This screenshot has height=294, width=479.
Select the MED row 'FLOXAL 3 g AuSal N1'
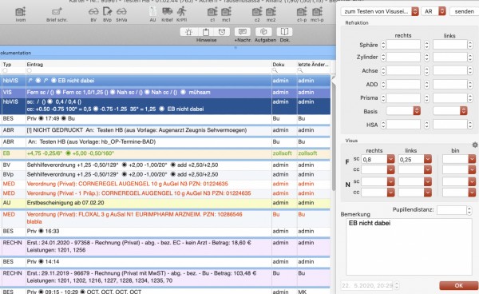click(x=165, y=218)
